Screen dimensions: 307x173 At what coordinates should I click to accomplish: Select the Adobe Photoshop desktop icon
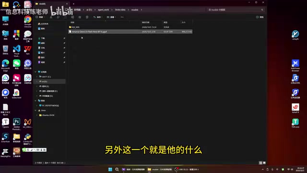coord(17,124)
